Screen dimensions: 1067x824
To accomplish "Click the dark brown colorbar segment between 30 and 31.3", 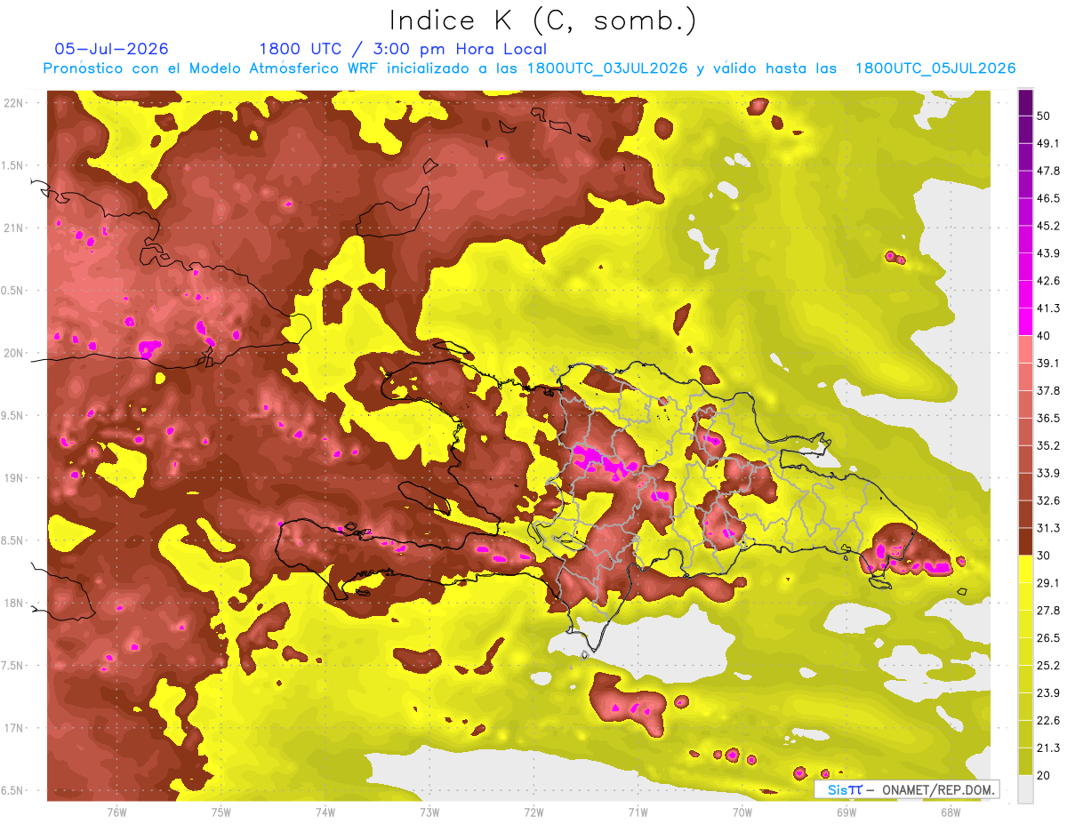I will click(x=1025, y=542).
